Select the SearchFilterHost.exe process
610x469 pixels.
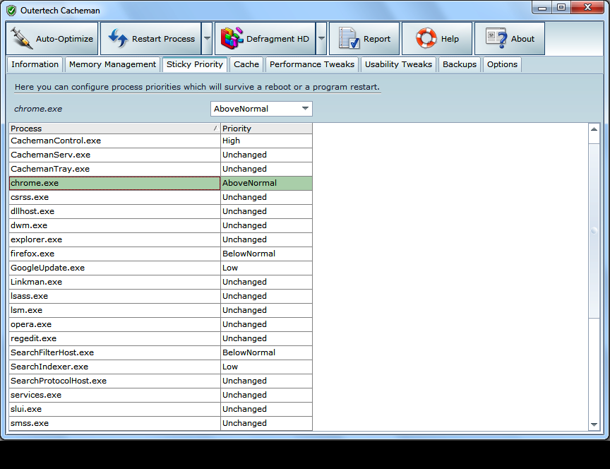(114, 352)
